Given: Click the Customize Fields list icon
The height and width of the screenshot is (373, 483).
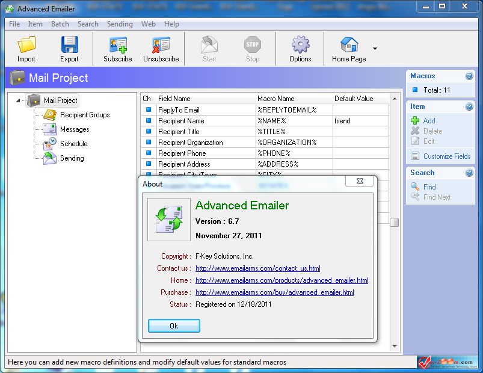Looking at the screenshot, I should coord(415,156).
